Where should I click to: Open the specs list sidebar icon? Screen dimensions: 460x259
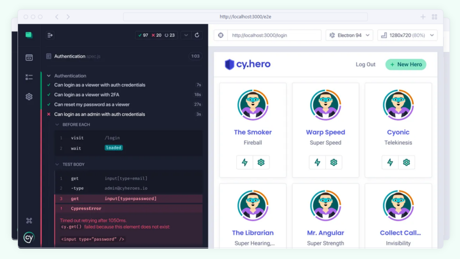(29, 57)
